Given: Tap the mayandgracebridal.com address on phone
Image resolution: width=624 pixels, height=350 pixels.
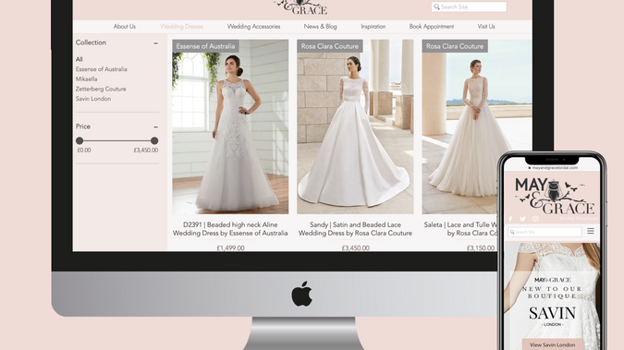Looking at the screenshot, I should pos(555,168).
